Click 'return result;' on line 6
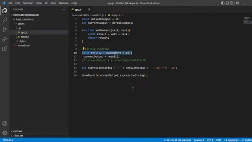 point(98,38)
